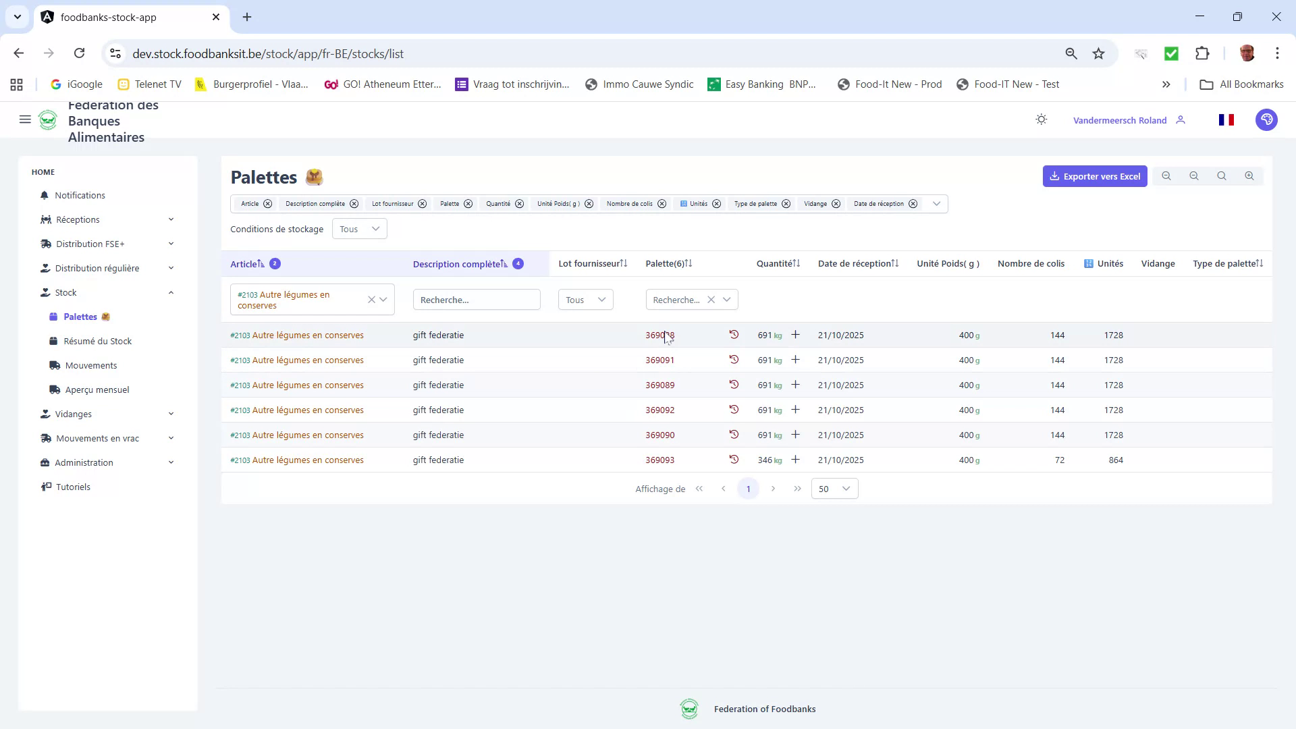Screen dimensions: 1296x729
Task: Click the plus icon on row 369093
Action: [796, 460]
